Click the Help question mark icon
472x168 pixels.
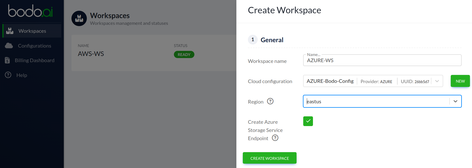pos(8,75)
